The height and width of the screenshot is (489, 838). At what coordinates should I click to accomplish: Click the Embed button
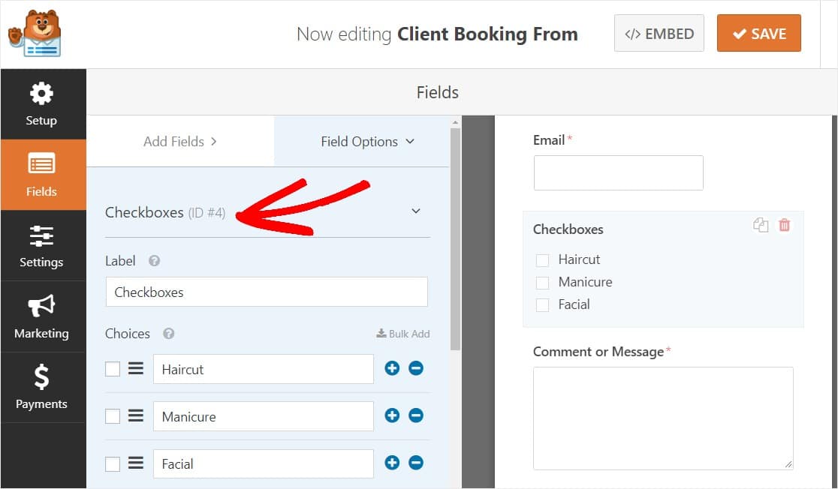pyautogui.click(x=659, y=34)
